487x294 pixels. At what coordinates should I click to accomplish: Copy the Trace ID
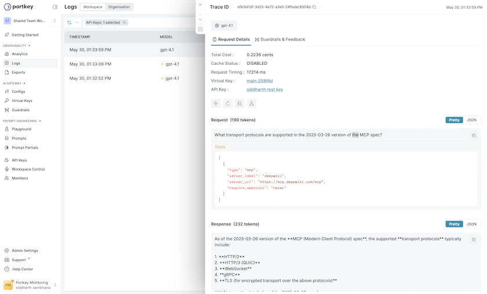tap(314, 7)
